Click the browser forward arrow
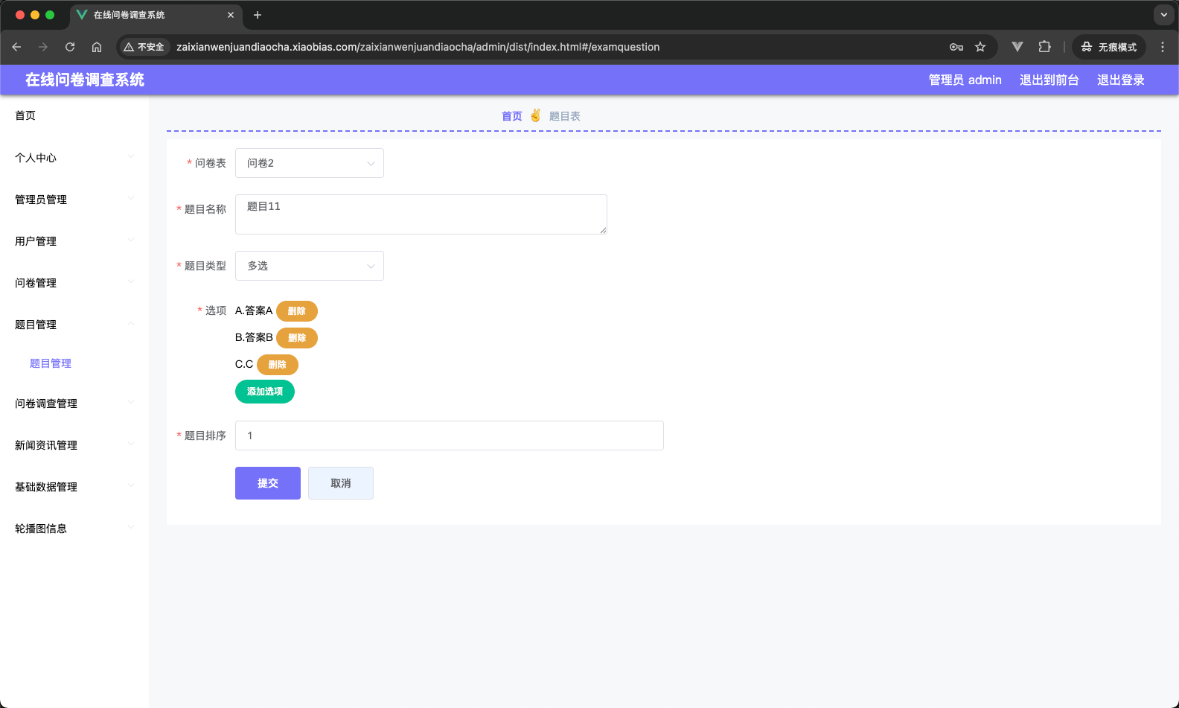The height and width of the screenshot is (708, 1179). pos(43,47)
